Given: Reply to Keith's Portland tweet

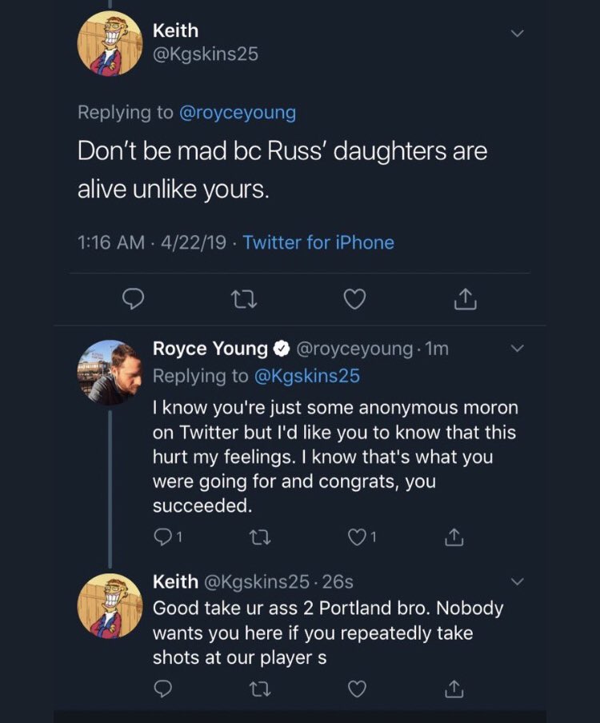Looking at the screenshot, I should (x=162, y=688).
